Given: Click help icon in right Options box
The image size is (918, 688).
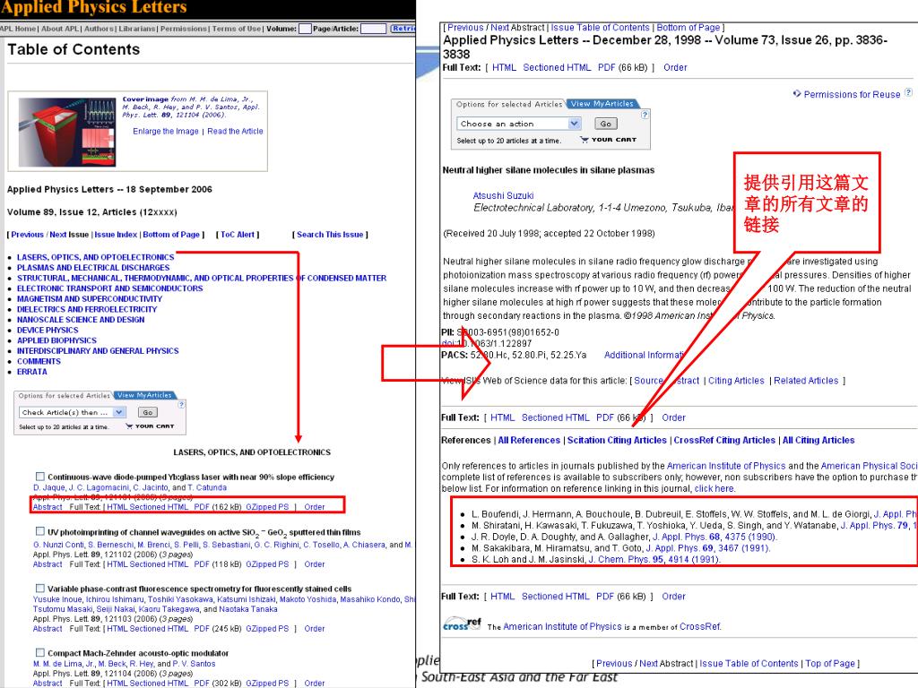Looking at the screenshot, I should coord(645,115).
